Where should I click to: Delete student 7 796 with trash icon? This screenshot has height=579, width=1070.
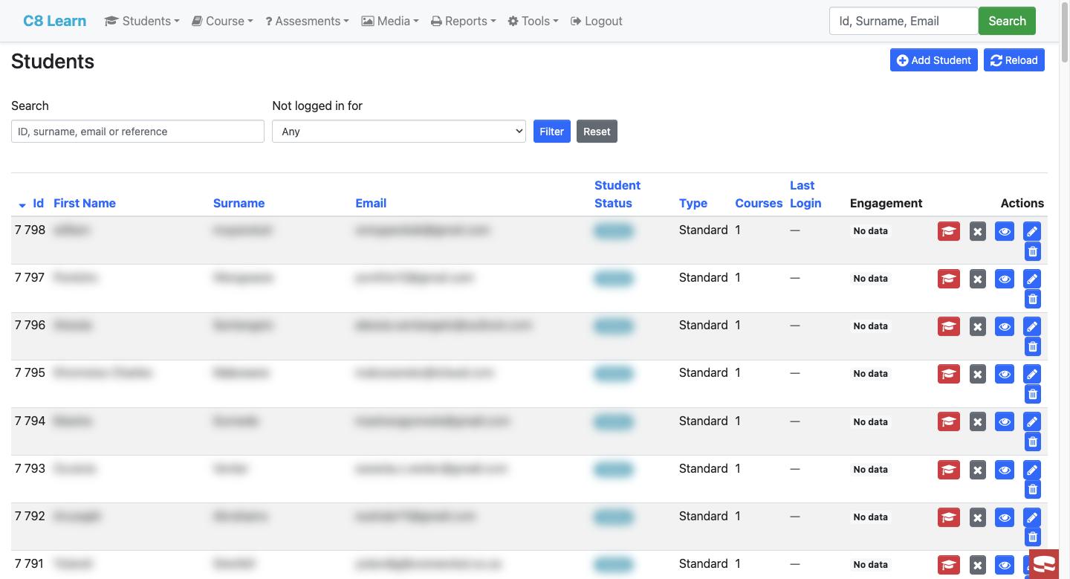tap(1032, 346)
